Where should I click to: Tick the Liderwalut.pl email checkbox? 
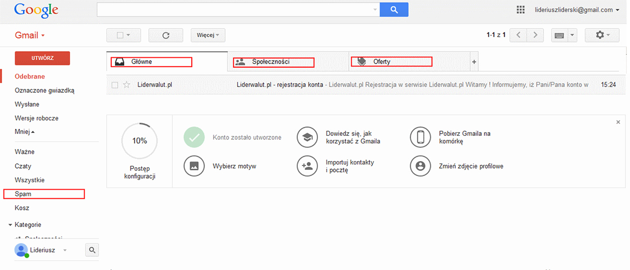point(115,85)
